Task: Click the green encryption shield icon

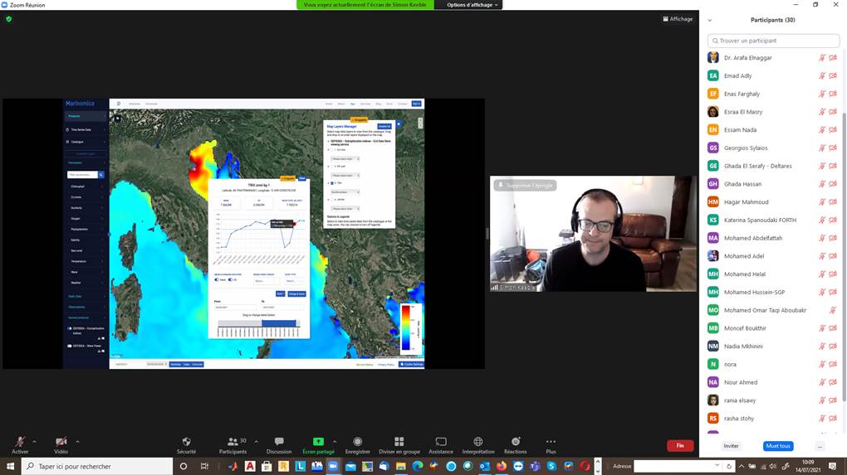Action: (x=8, y=19)
